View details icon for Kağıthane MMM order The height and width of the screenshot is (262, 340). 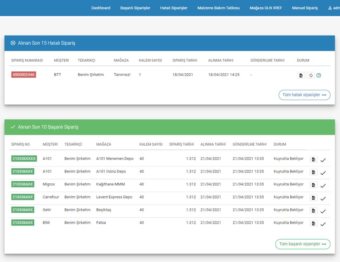coord(313,185)
